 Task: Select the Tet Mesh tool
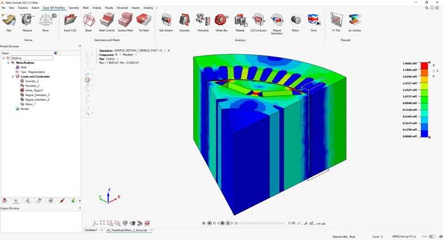(144, 21)
